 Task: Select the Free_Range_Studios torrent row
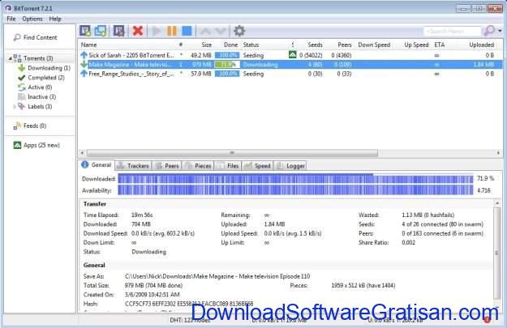point(290,74)
